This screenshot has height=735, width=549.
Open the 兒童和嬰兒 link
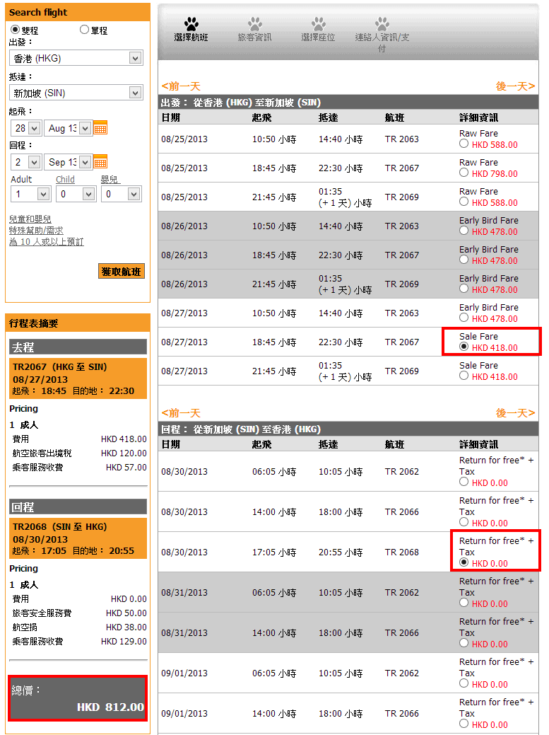(x=30, y=219)
